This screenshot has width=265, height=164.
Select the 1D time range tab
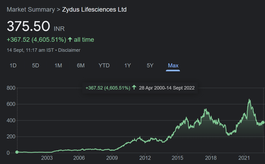point(13,65)
